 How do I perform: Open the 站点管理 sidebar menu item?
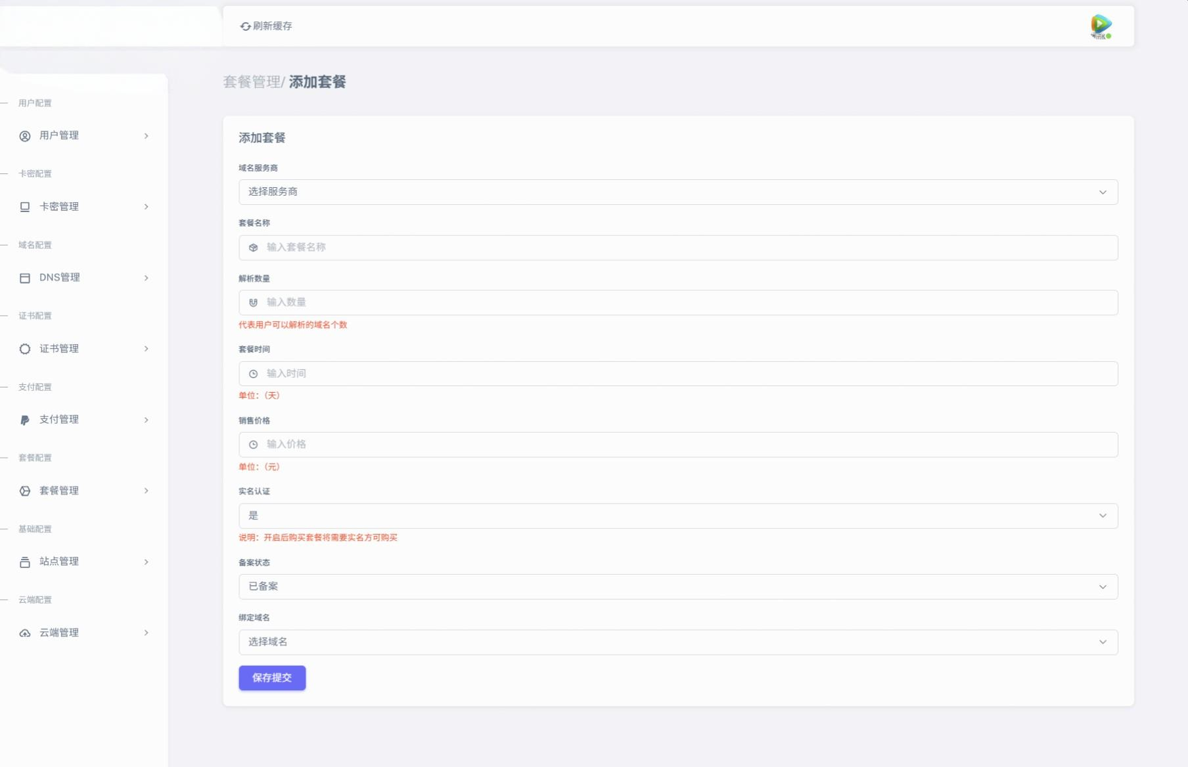pos(59,561)
